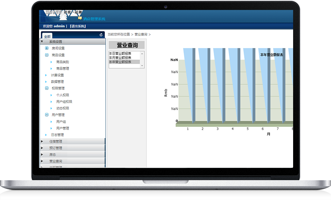Collapse the 系统设置 accordion section
Image resolution: width=331 pixels, height=200 pixels.
(42, 41)
